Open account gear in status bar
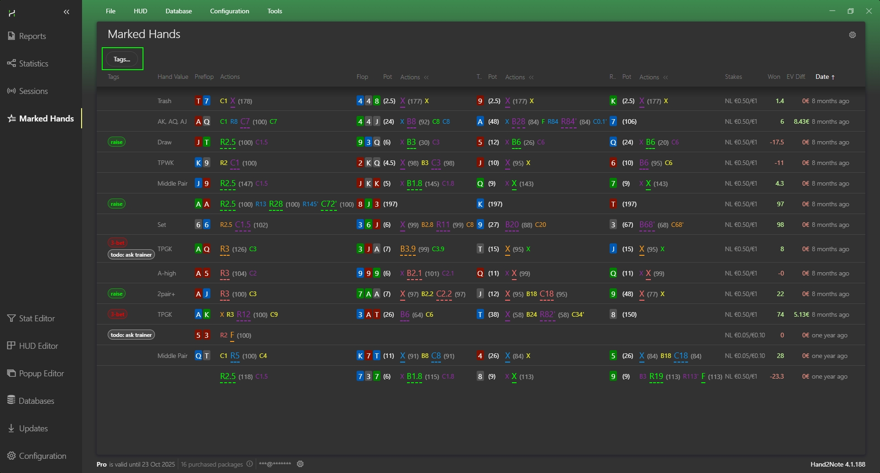This screenshot has width=880, height=473. click(x=300, y=464)
